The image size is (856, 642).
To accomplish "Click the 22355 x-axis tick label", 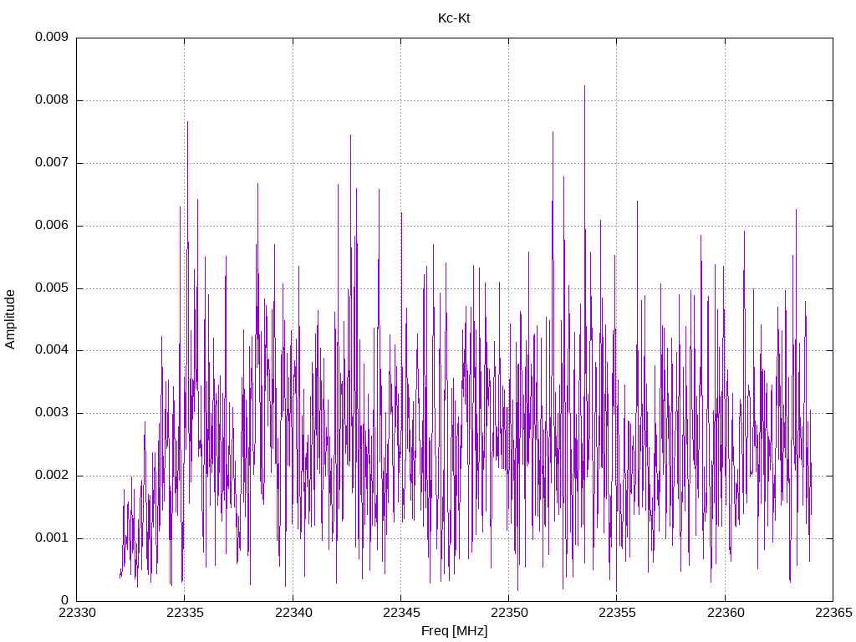I will coord(617,613).
